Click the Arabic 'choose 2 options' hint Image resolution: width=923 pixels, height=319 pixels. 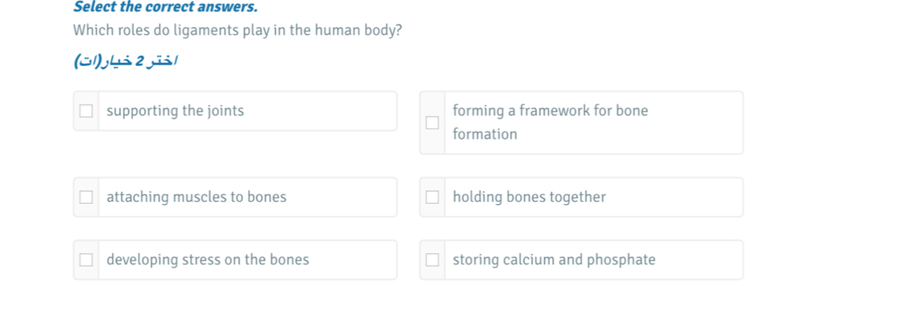point(126,63)
